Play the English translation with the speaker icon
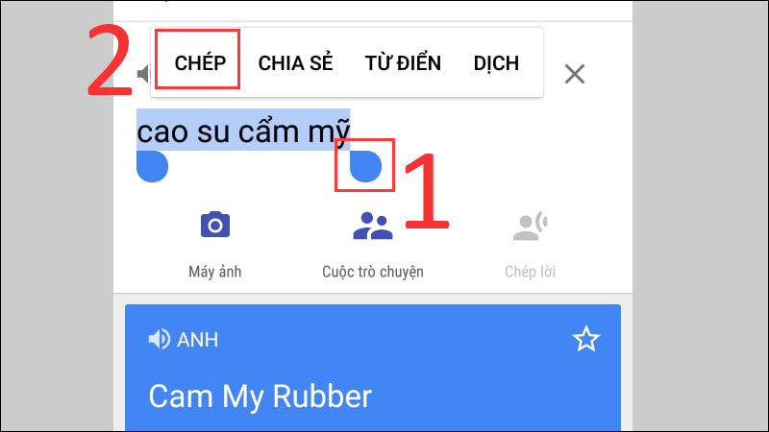 (x=159, y=339)
